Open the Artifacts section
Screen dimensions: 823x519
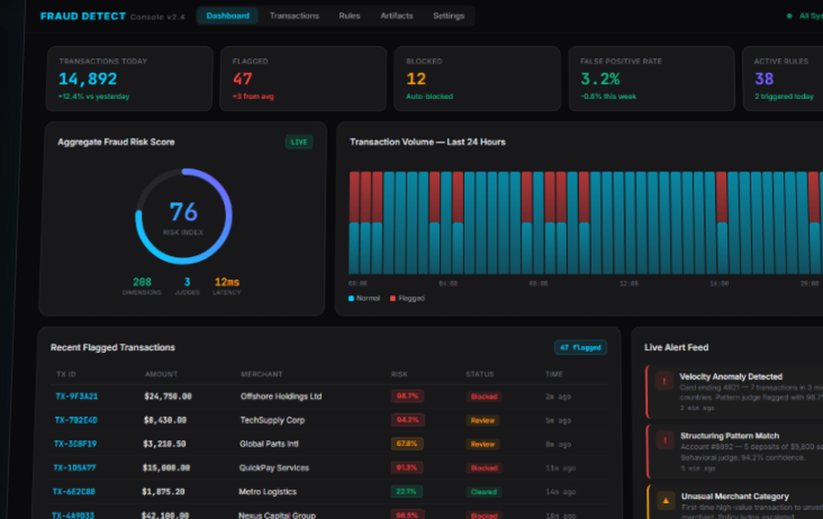[396, 16]
